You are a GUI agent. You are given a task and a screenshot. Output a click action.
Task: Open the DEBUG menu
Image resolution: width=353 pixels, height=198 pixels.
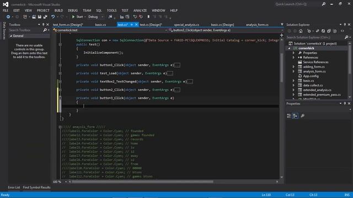[x=73, y=10]
